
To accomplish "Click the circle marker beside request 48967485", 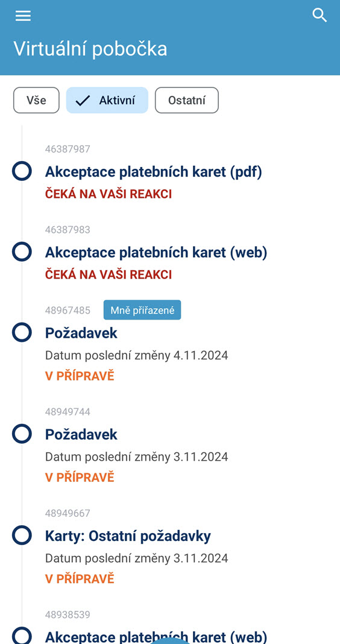I will (22, 332).
